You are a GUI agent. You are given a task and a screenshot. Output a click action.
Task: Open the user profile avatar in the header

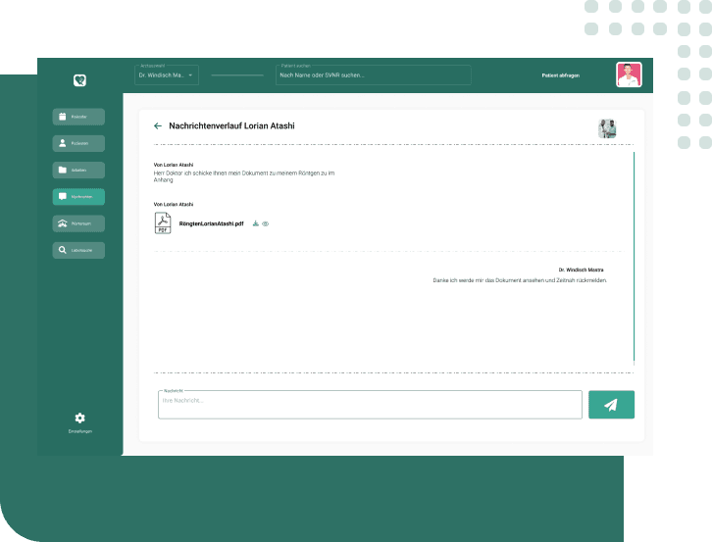(629, 75)
